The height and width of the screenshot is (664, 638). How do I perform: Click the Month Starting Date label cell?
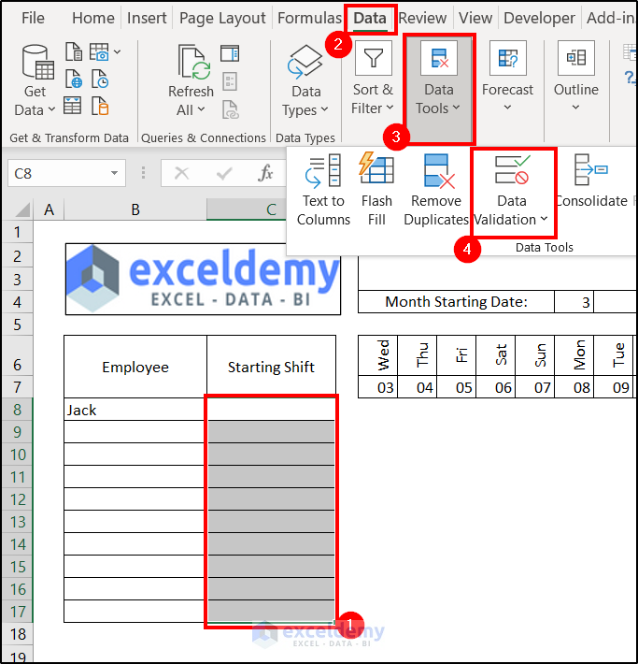456,302
